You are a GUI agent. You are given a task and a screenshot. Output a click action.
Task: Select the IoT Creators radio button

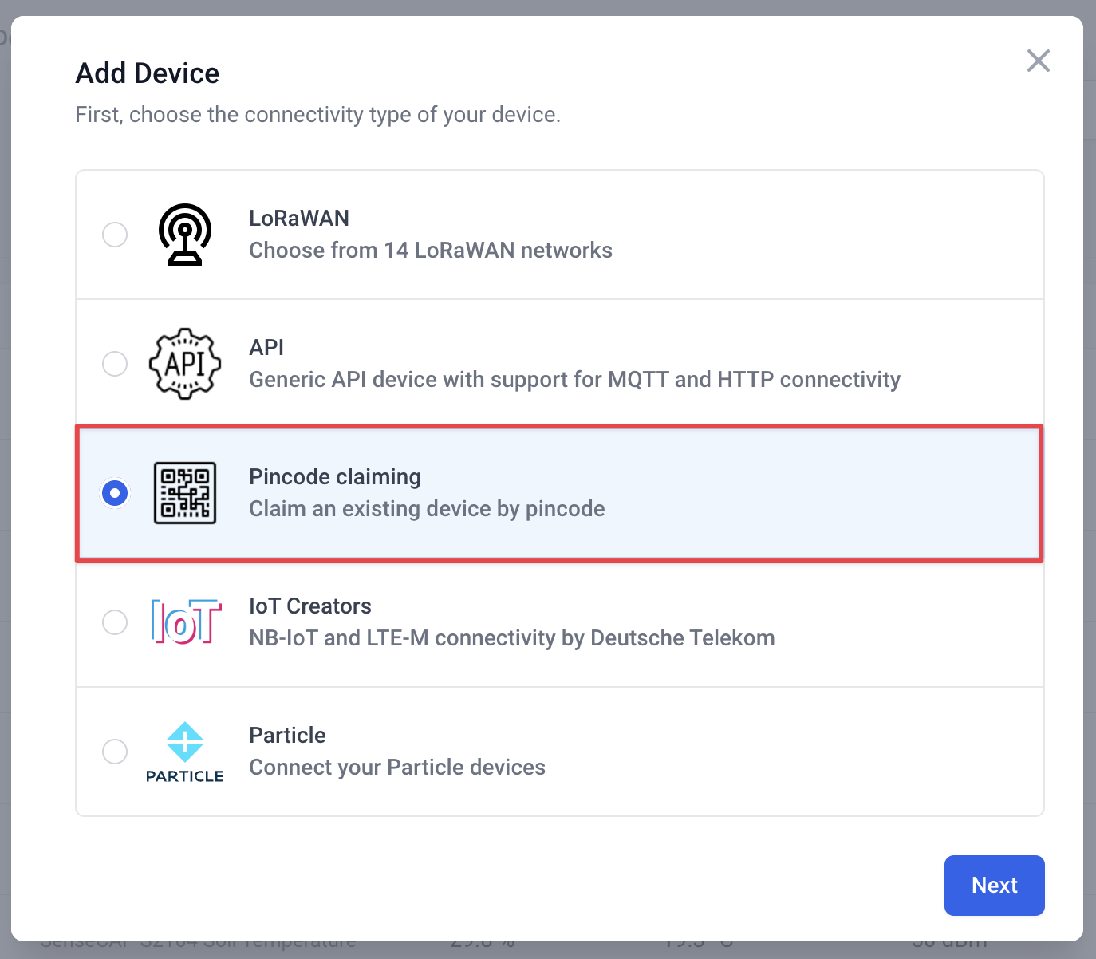pyautogui.click(x=115, y=622)
